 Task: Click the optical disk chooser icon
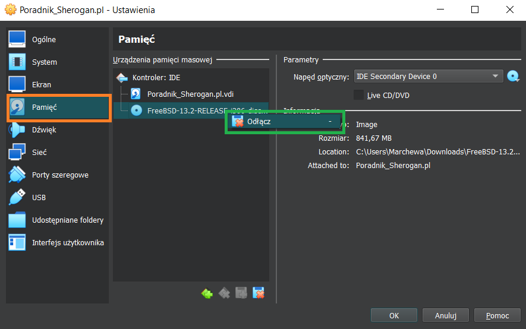(x=514, y=77)
